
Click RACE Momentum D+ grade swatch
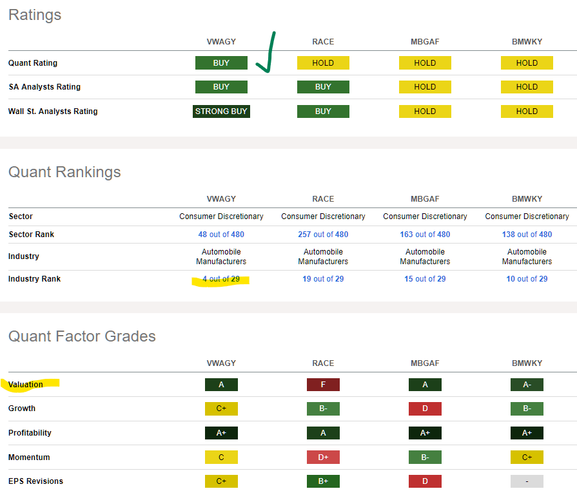click(x=323, y=457)
